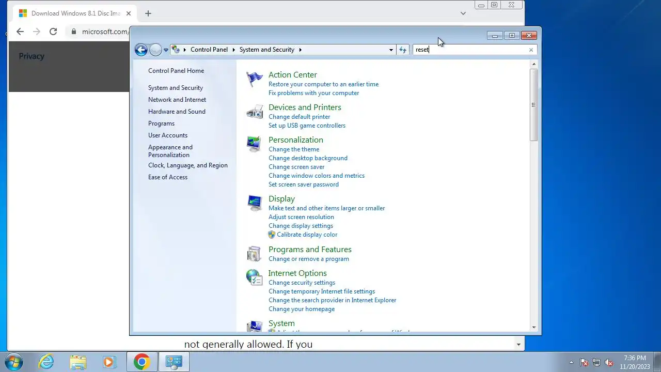
Task: Click the Control Panel taskbar button
Action: pos(174,362)
